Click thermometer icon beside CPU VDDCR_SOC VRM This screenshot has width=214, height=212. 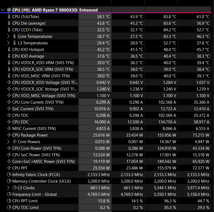[x=9, y=69]
